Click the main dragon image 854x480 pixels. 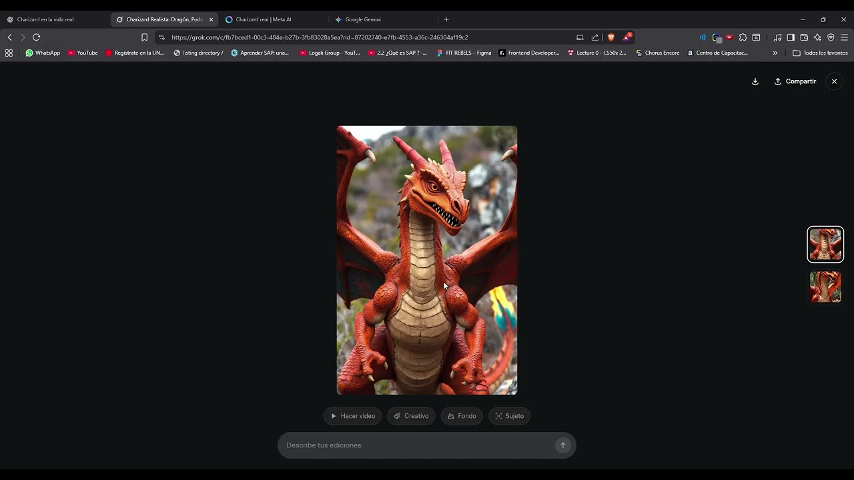point(427,260)
